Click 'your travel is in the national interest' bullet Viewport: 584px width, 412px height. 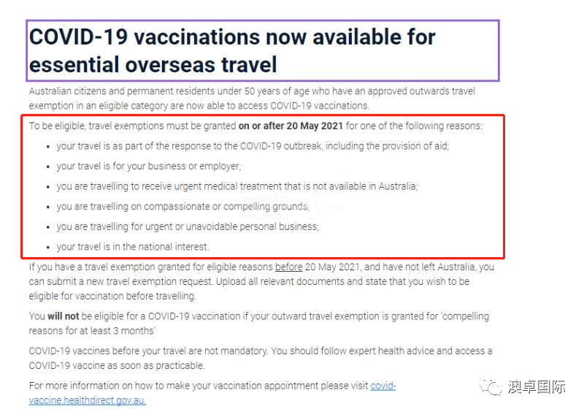pos(133,247)
